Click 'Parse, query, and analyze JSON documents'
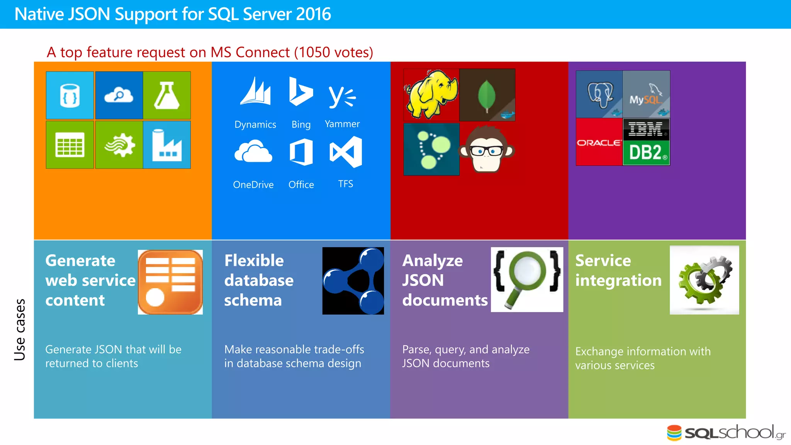Screen dimensions: 791x445 (x=466, y=356)
